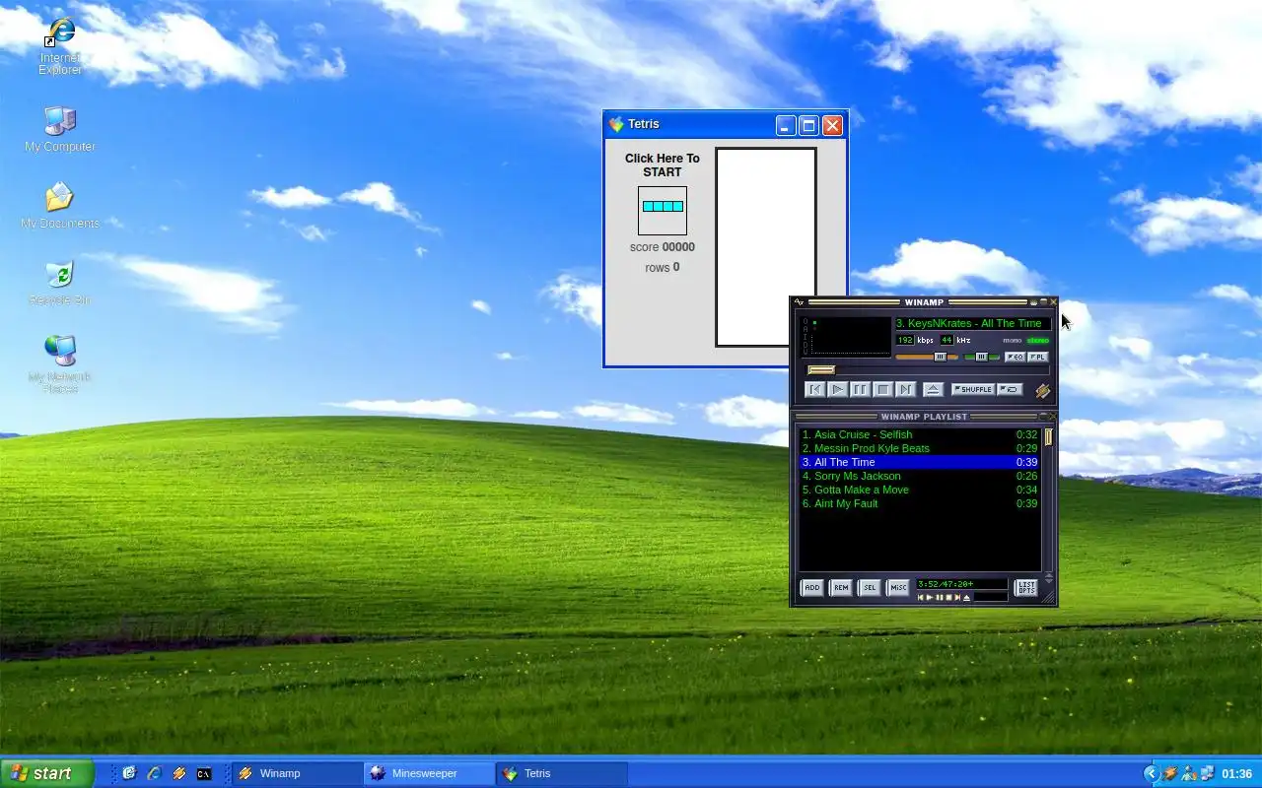Click mini Previous button in playlist footer
This screenshot has width=1262, height=788.
click(x=921, y=598)
